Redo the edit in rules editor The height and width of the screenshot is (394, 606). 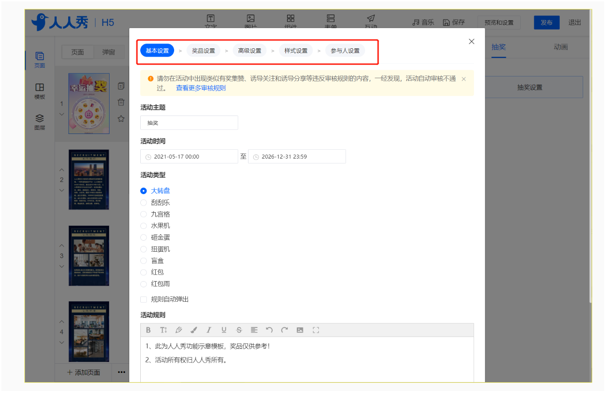point(285,330)
